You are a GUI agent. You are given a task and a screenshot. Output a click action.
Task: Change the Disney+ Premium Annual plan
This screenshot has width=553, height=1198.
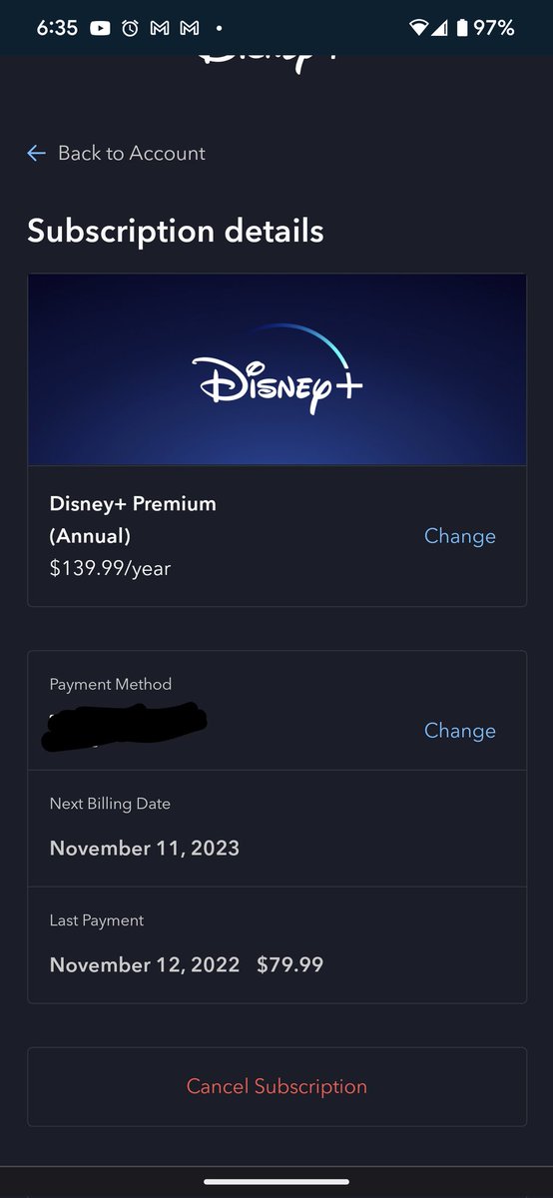point(460,536)
